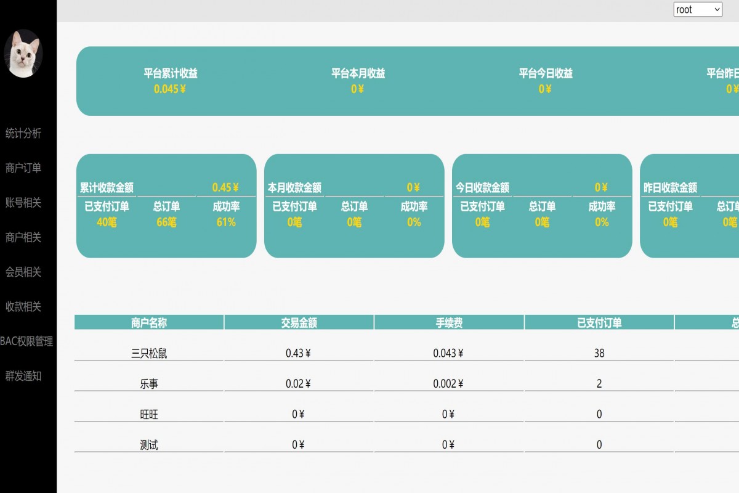Select the 乐事 merchant row
This screenshot has height=493, width=739.
[148, 383]
